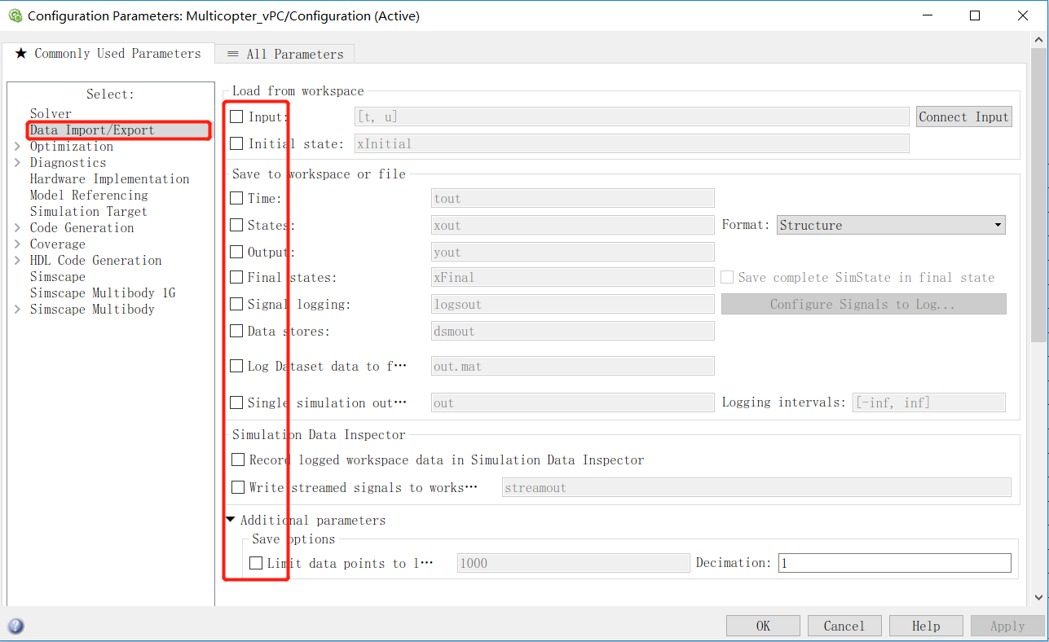Select Data Import/Export in the tree
1049x642 pixels.
[x=92, y=130]
